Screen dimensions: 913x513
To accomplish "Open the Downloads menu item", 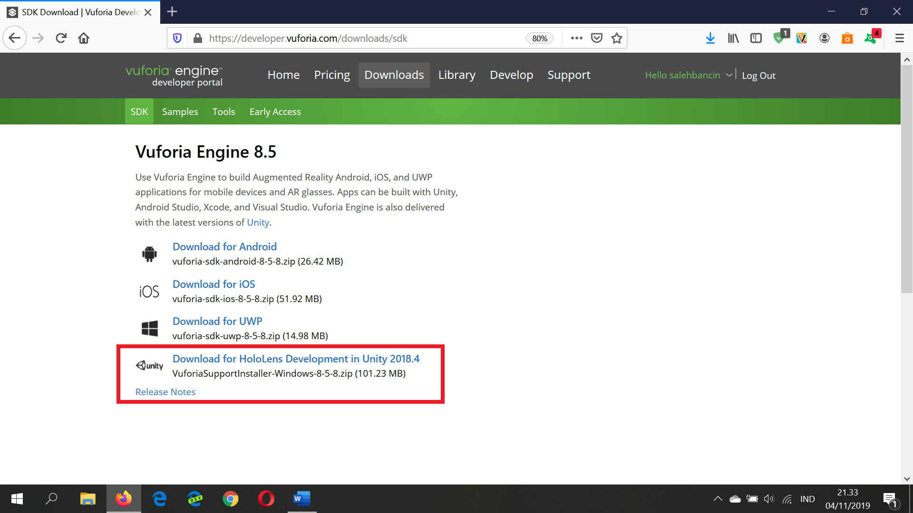I will 394,75.
